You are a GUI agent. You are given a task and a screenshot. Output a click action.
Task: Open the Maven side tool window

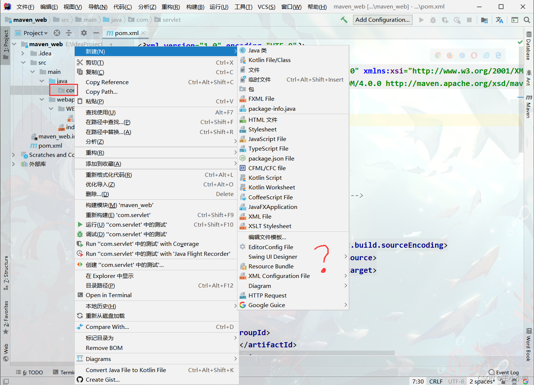(529, 107)
